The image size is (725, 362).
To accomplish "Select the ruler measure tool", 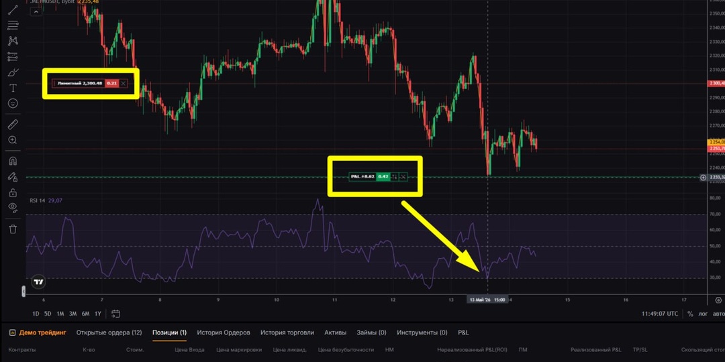I will pyautogui.click(x=13, y=124).
